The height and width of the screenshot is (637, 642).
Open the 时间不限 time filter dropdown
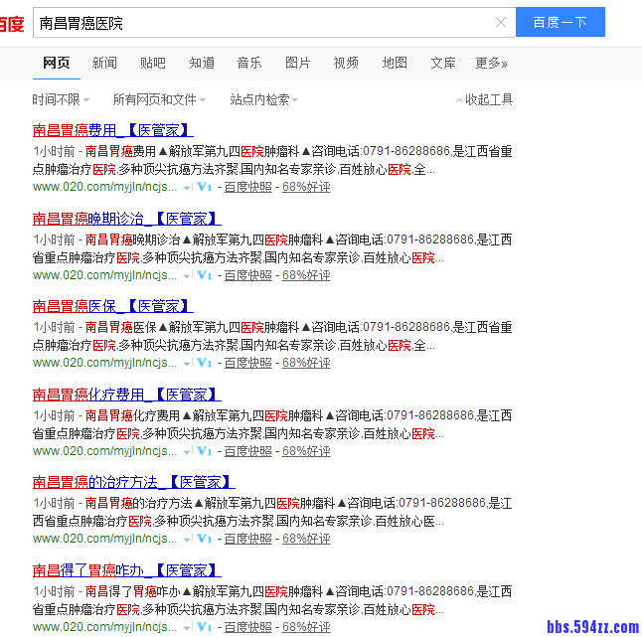coord(61,99)
